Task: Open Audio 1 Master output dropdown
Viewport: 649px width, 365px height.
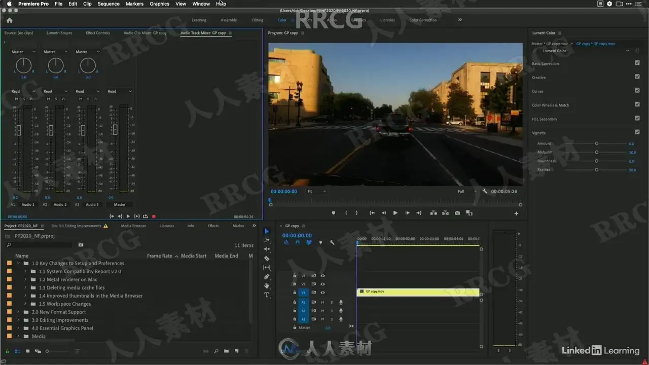Action: 23,52
